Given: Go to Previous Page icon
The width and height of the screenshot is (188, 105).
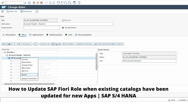Looking at the screenshot, I should [62, 3].
